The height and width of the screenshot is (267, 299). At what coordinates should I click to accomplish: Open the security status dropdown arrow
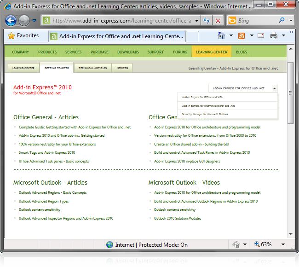[245, 244]
